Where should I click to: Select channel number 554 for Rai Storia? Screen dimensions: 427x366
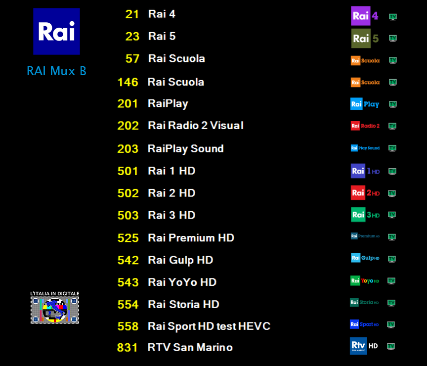[128, 305]
